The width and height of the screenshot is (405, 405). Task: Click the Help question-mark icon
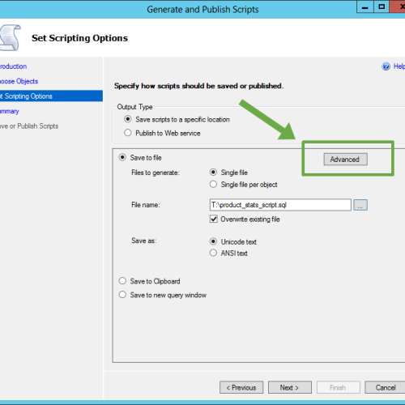click(x=386, y=66)
